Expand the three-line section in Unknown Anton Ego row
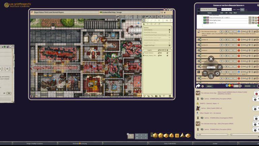This screenshot has width=259, height=146. click(x=252, y=31)
